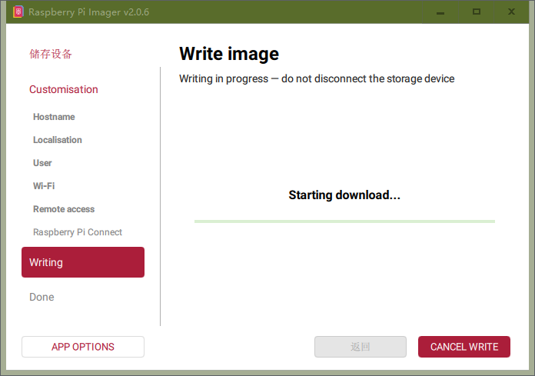Image resolution: width=535 pixels, height=376 pixels.
Task: Select the Hostname customisation step
Action: tap(54, 117)
